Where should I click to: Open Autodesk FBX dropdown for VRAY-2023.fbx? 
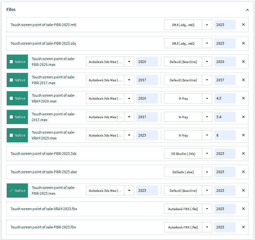click(x=207, y=209)
